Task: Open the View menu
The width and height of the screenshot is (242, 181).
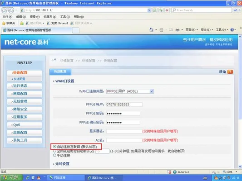Action: click(35, 17)
